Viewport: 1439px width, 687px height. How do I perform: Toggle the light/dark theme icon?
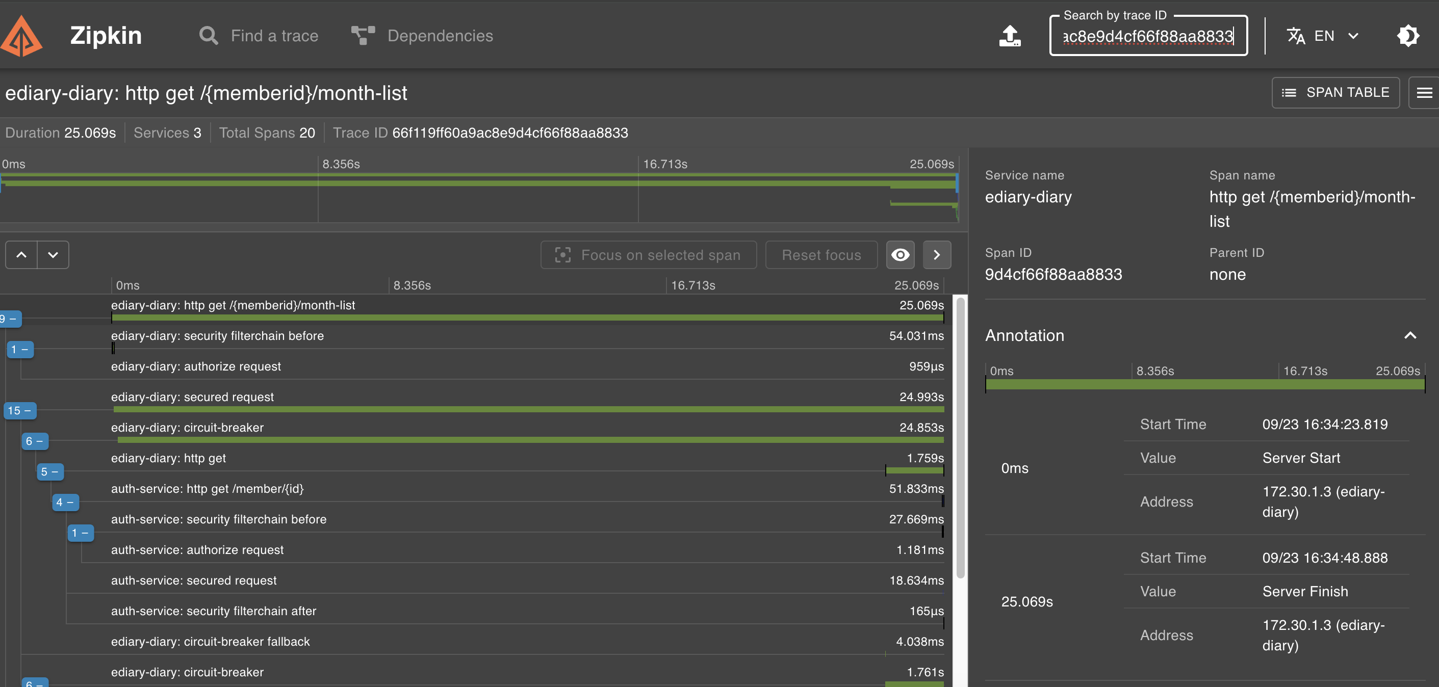point(1407,36)
